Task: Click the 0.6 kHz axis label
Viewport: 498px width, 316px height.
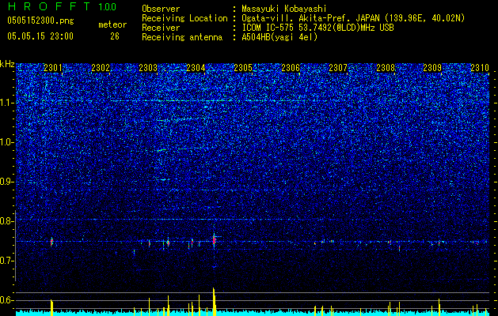Action: pyautogui.click(x=7, y=300)
